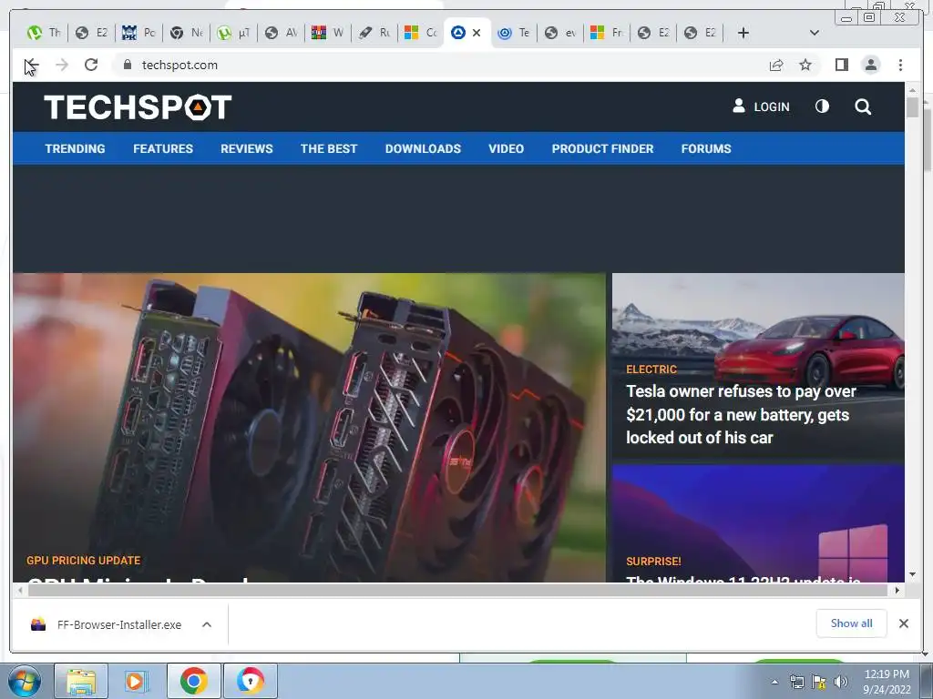Screen dimensions: 933x699
Task: Show all downloads
Action: coord(852,623)
